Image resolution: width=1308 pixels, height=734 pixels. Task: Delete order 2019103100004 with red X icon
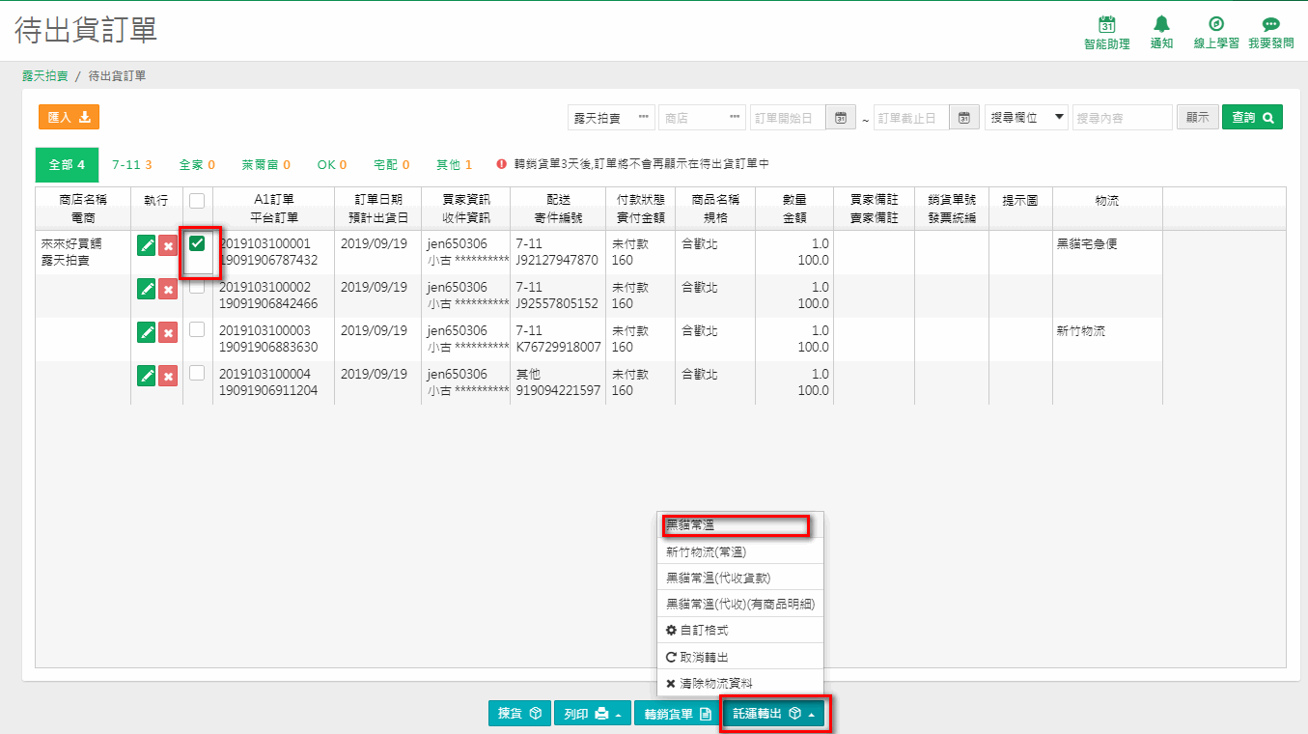(168, 376)
